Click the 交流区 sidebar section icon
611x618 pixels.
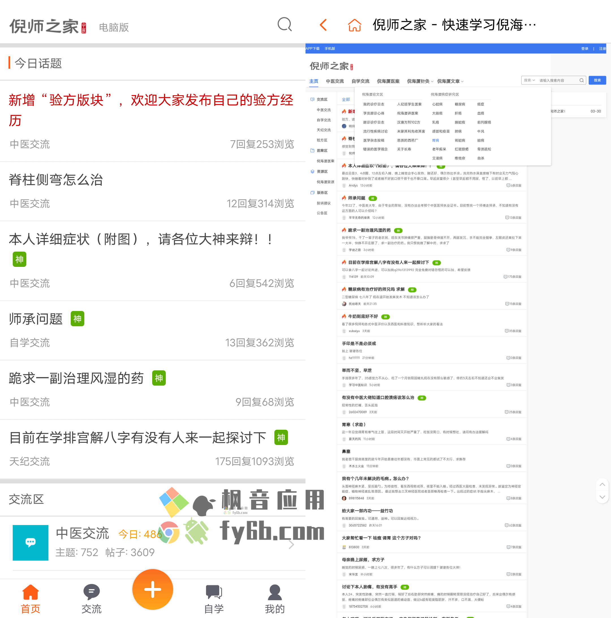[x=312, y=100]
